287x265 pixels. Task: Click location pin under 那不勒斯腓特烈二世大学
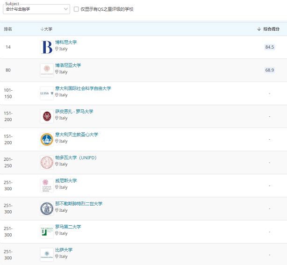coord(57,210)
